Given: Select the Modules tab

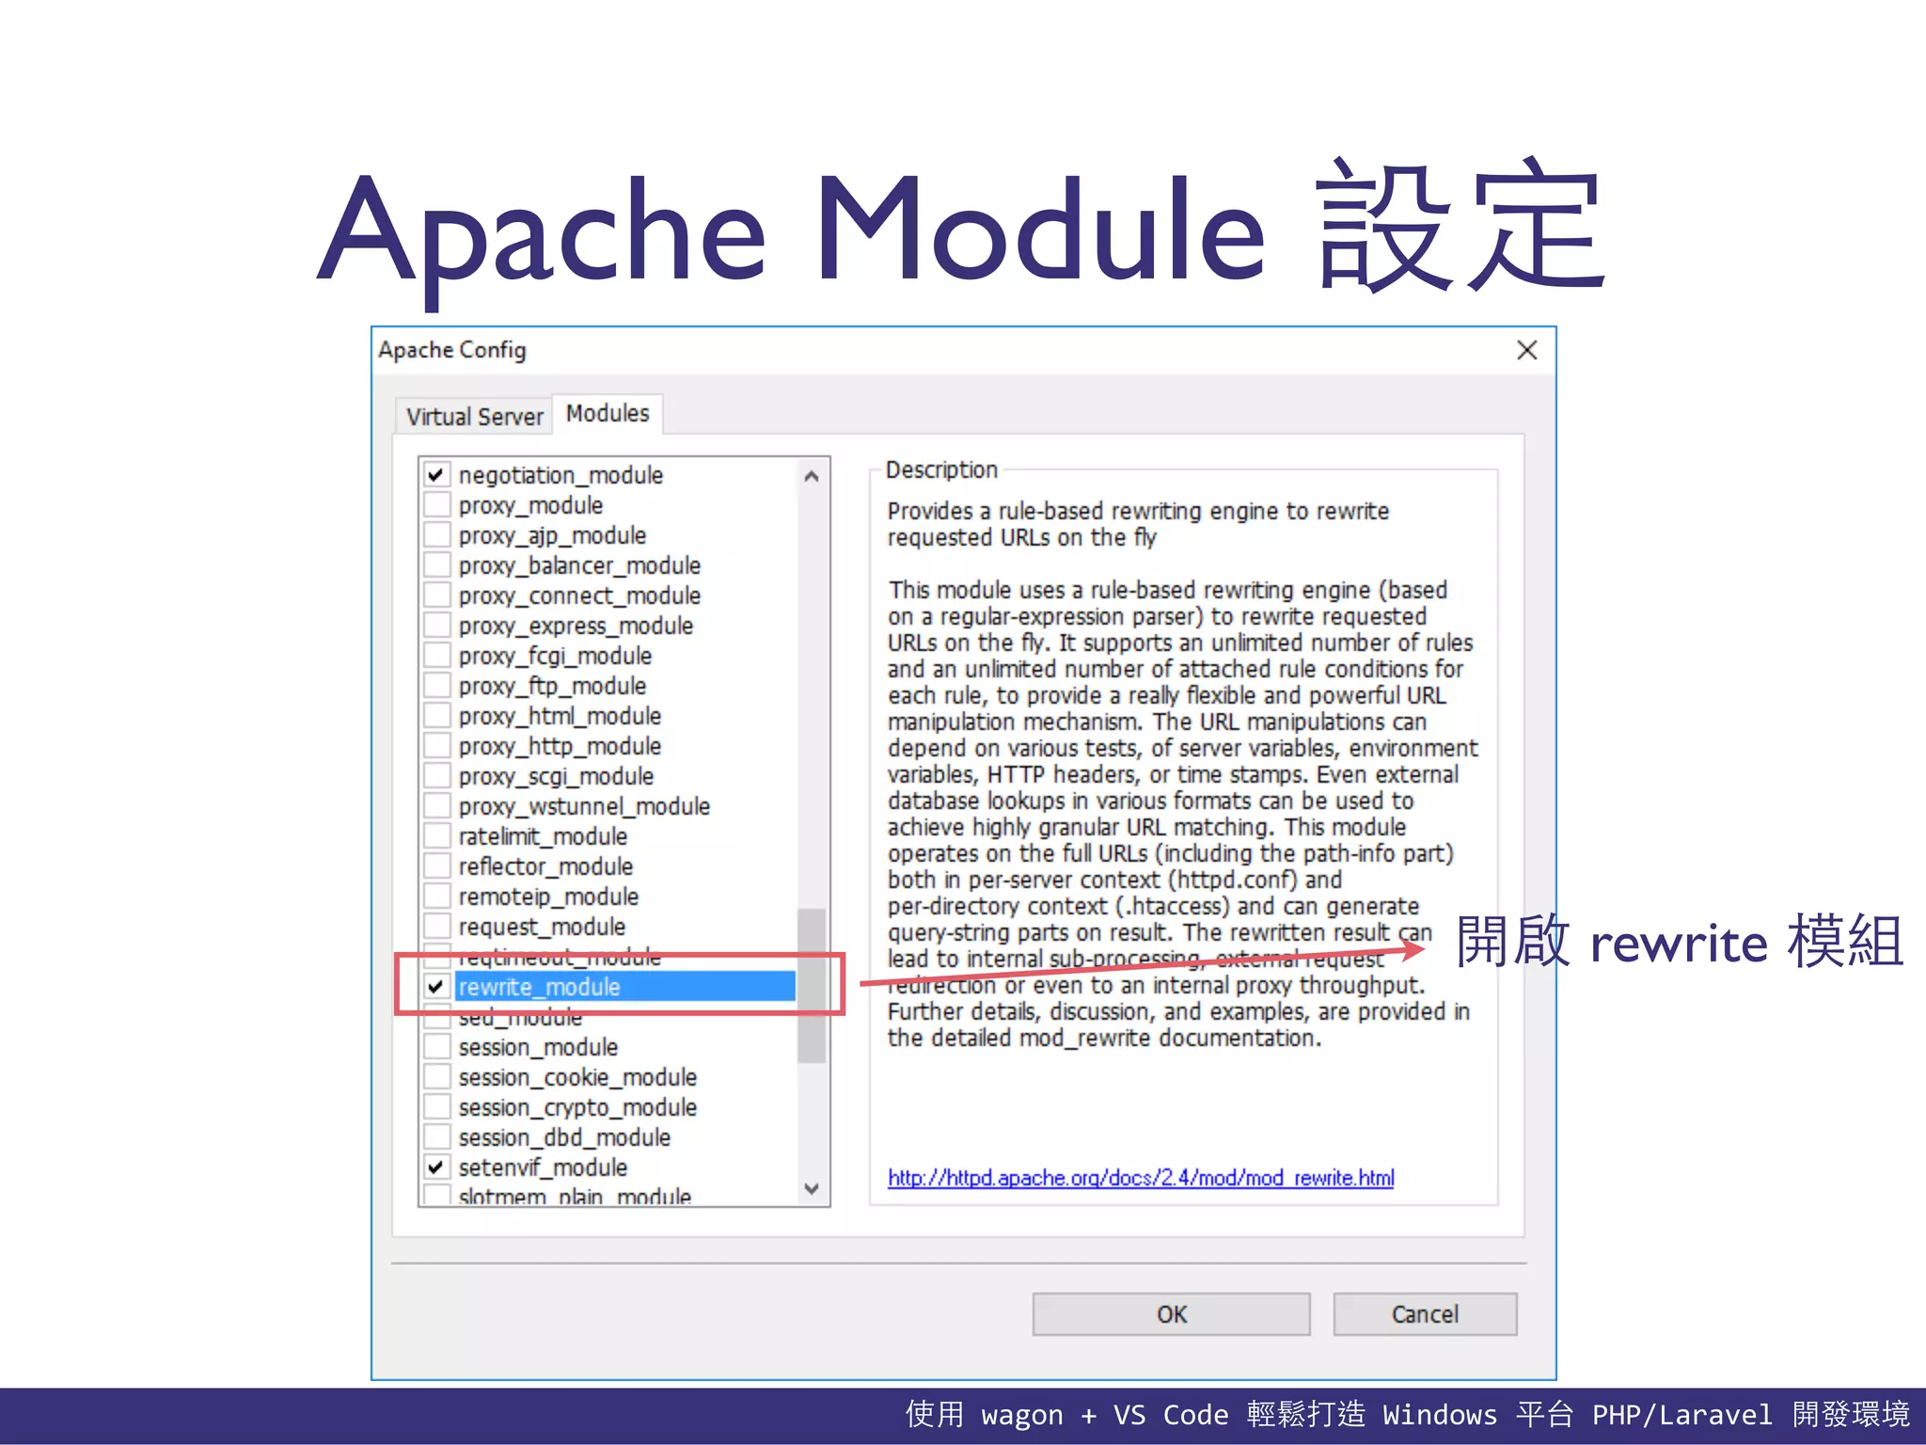Looking at the screenshot, I should point(608,414).
